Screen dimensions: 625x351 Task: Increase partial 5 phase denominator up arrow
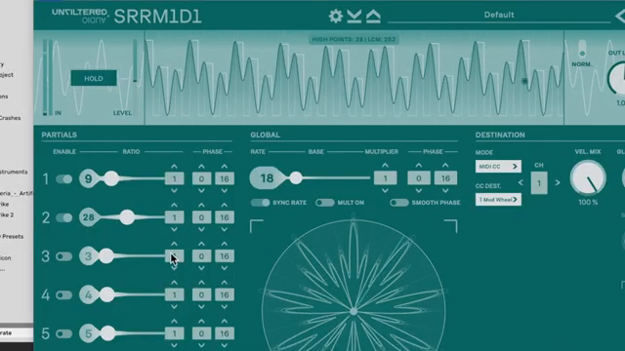225,321
